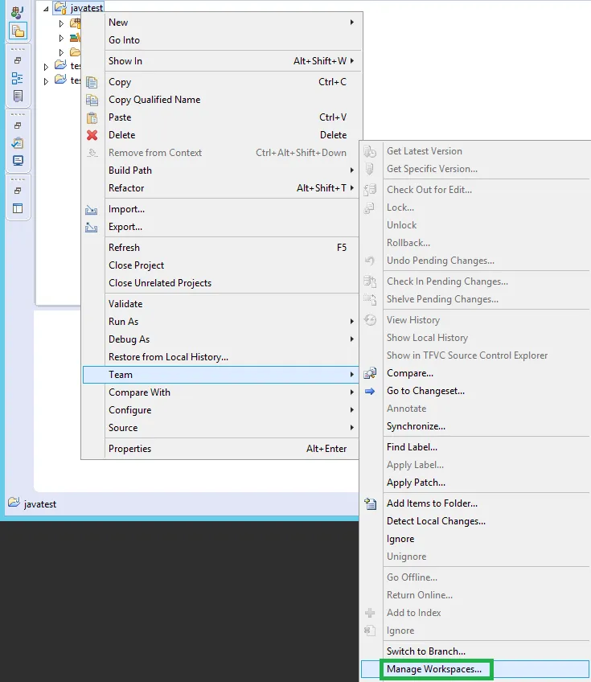This screenshot has width=591, height=682.
Task: Open Properties from context menu
Action: pos(220,449)
